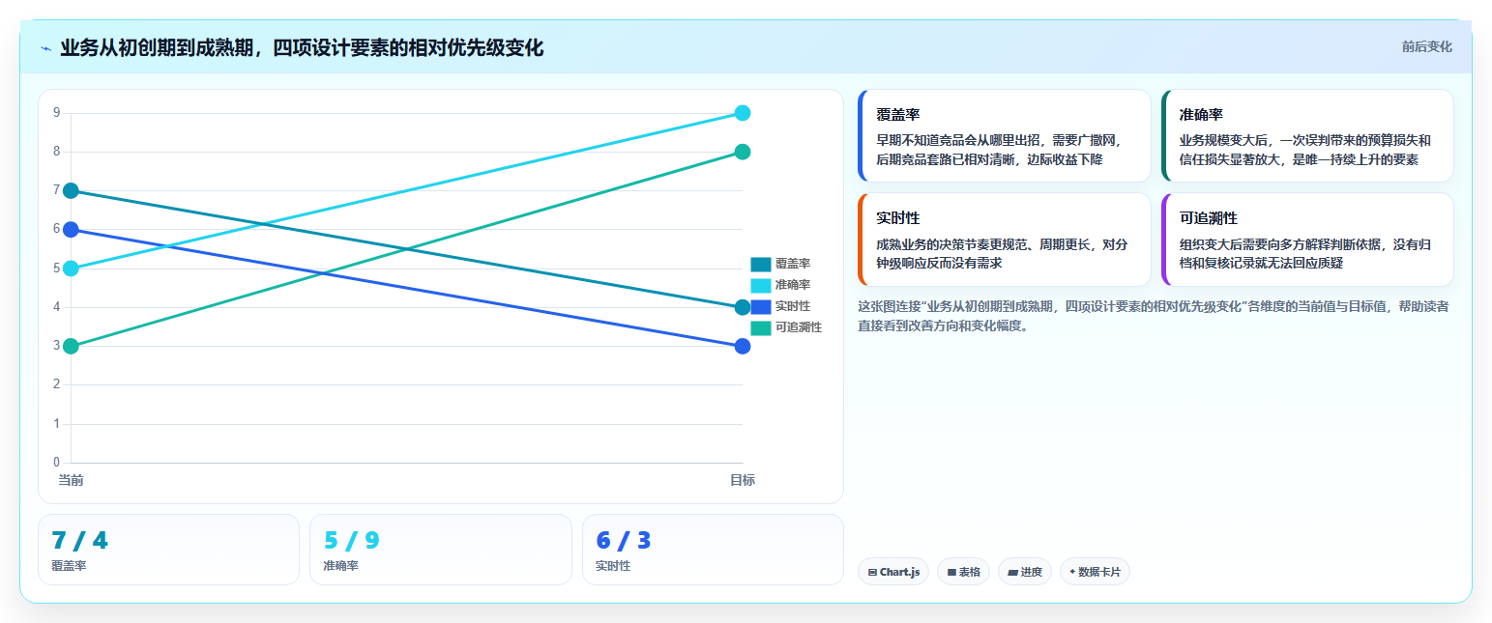Click the 进度 tag chip
Screen dimensions: 1492x623
click(x=1025, y=572)
